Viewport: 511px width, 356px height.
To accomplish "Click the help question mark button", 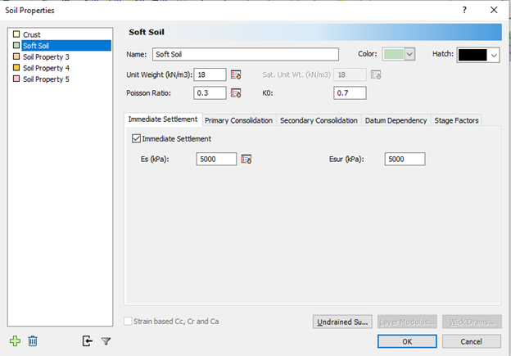I will pos(464,10).
